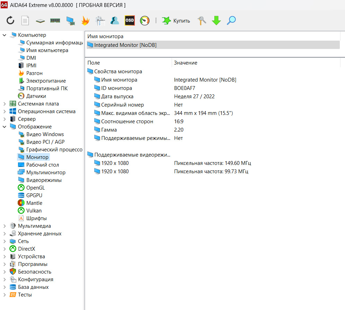The image size is (345, 310).
Task: Collapse the Отображение tree node
Action: coord(5,127)
